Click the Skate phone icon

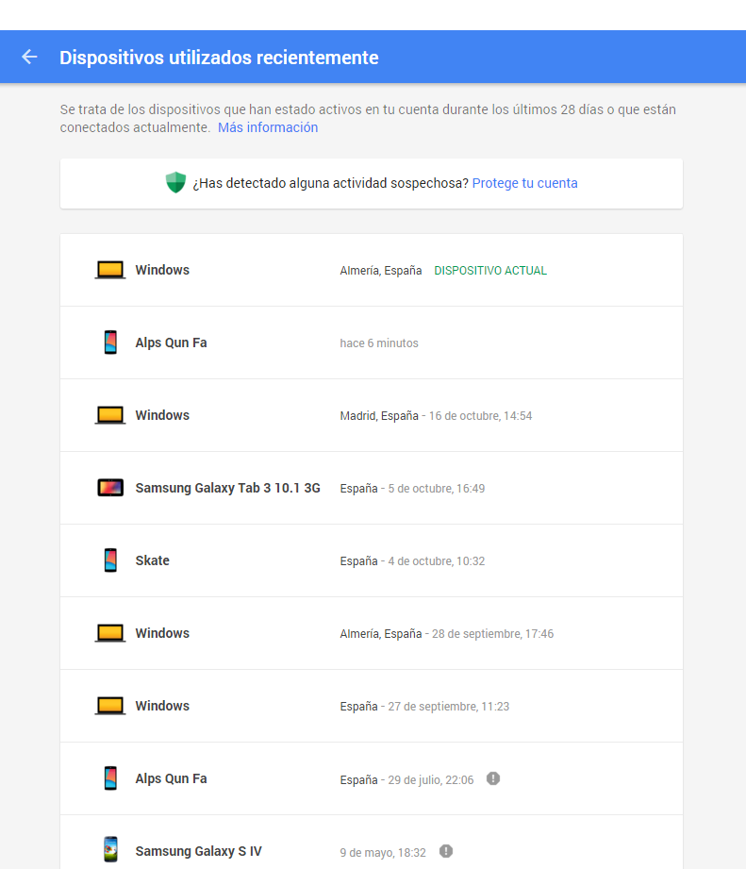(110, 560)
